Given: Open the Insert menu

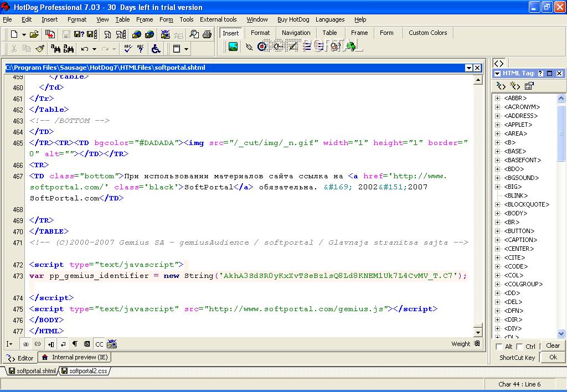Looking at the screenshot, I should [49, 19].
